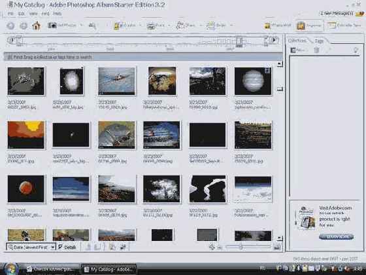Click the rotate right icon in bottom bar
Viewport: 366px width, 275px height.
97,247
